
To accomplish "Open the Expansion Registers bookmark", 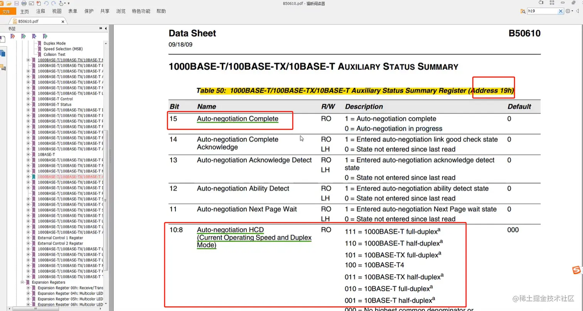I will pyautogui.click(x=49, y=282).
